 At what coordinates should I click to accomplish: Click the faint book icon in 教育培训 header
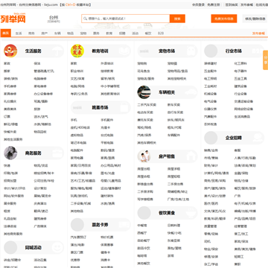point(124,51)
